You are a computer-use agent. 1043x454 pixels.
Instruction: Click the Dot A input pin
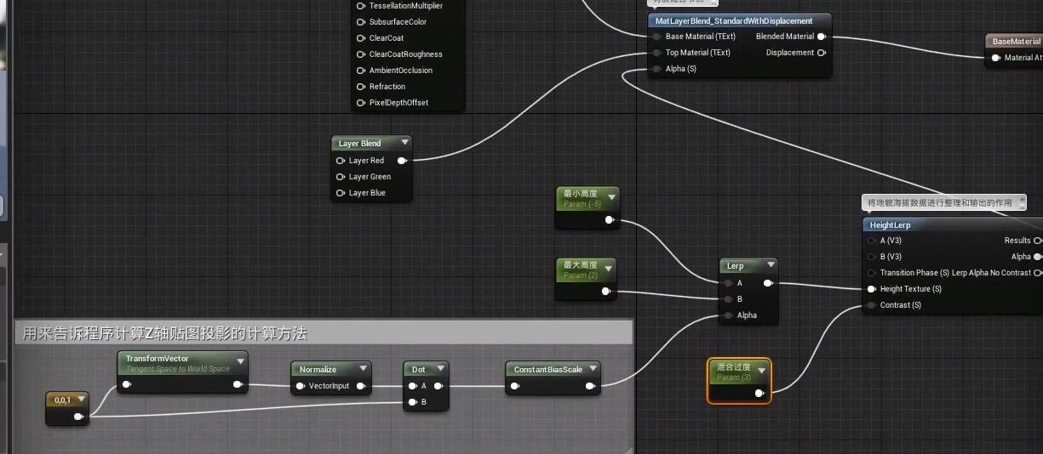[x=412, y=386]
